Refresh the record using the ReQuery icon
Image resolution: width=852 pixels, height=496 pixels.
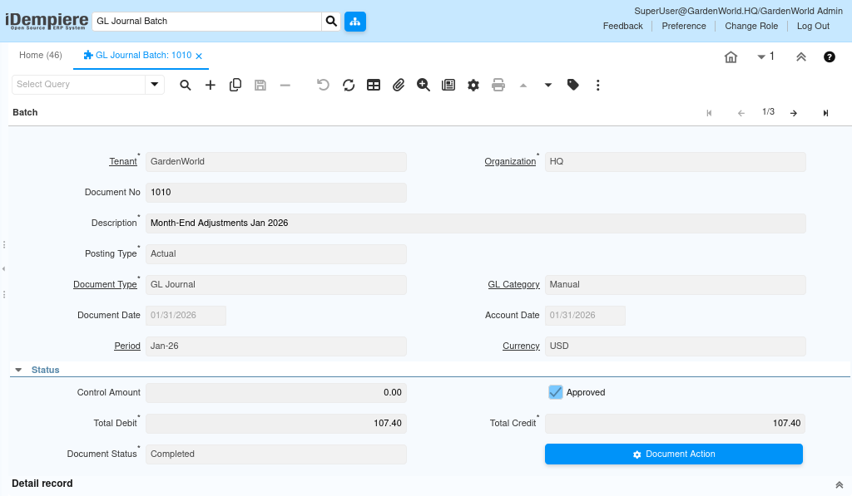pyautogui.click(x=349, y=85)
